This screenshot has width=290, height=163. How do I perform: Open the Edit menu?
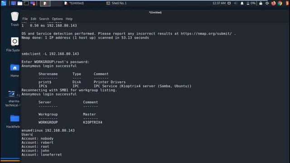pyautogui.click(x=33, y=19)
